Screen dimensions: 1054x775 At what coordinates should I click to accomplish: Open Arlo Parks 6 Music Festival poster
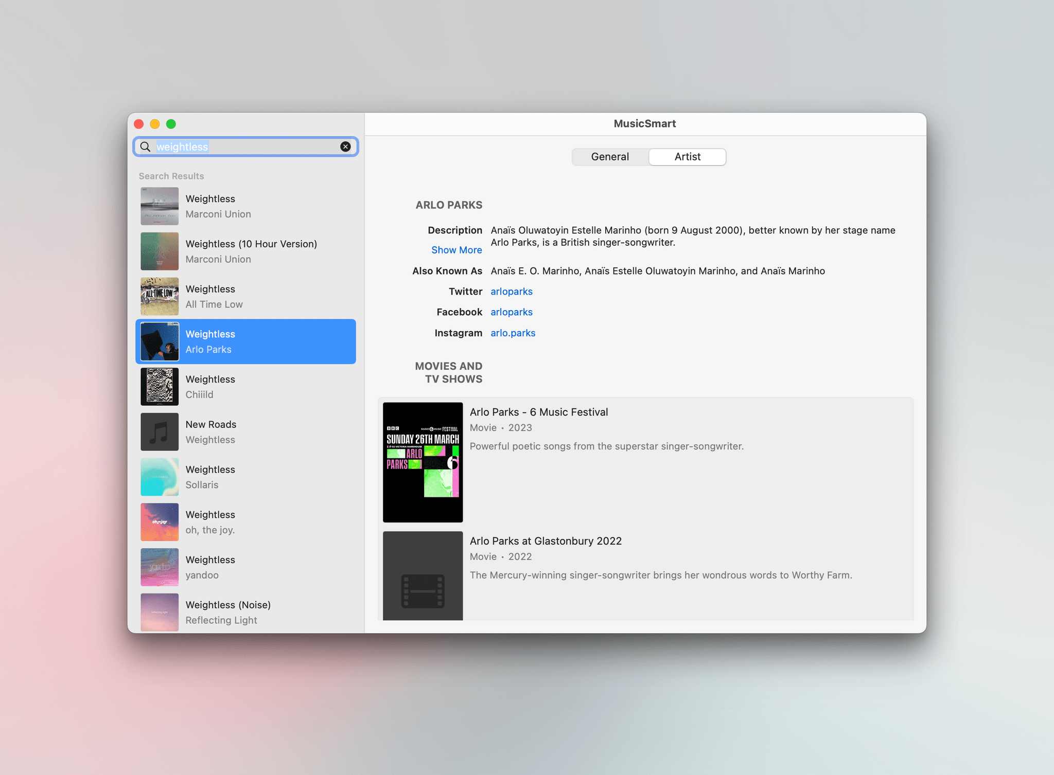[x=423, y=462]
